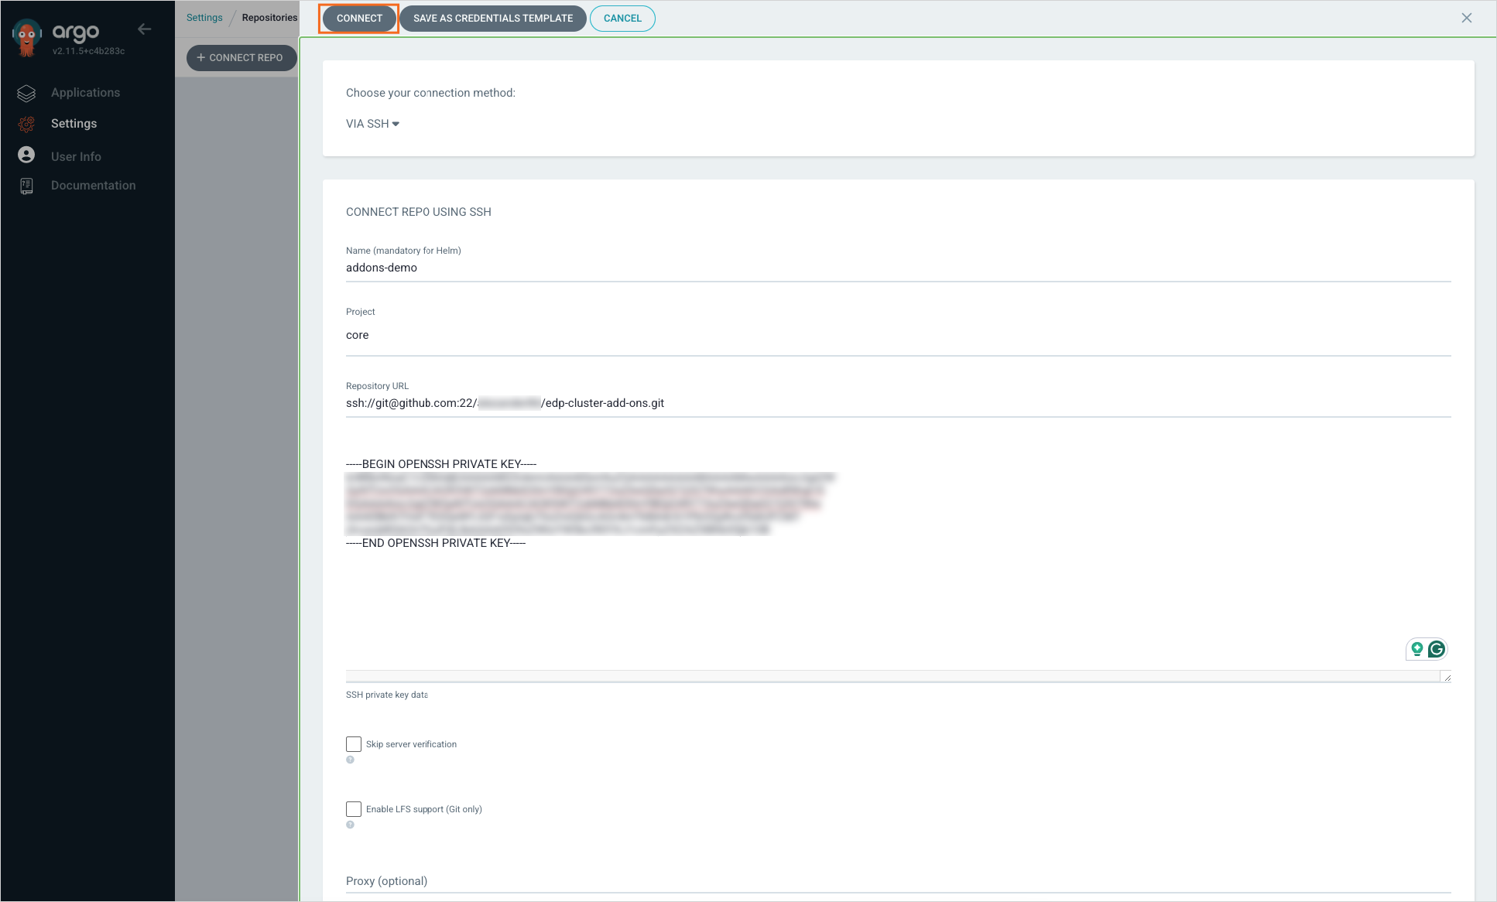Click the + CONNECT REPO button
This screenshot has height=902, width=1497.
tap(241, 57)
